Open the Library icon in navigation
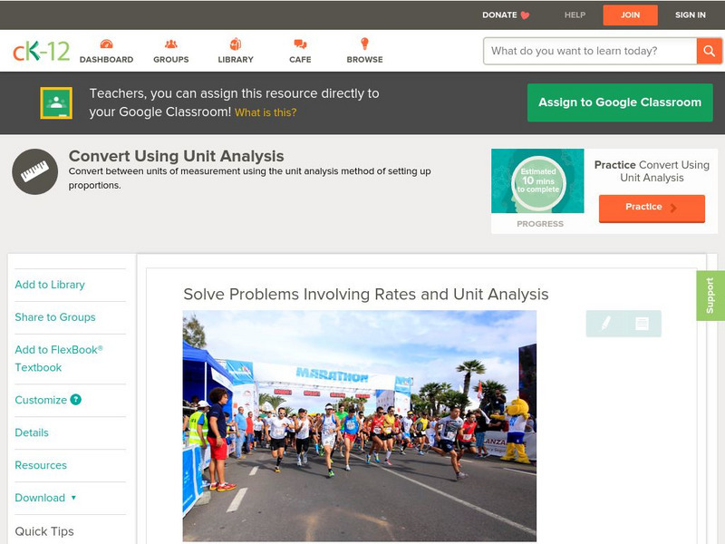Viewport: 725px width, 544px height. 236,44
